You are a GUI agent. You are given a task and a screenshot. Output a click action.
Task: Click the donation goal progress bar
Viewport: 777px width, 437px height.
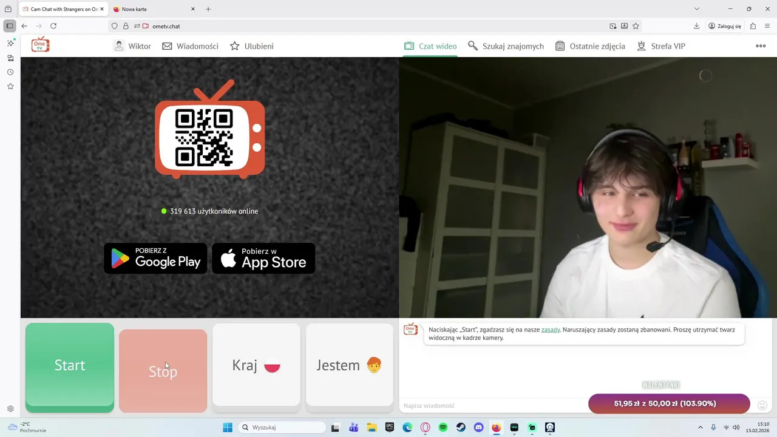(x=669, y=404)
